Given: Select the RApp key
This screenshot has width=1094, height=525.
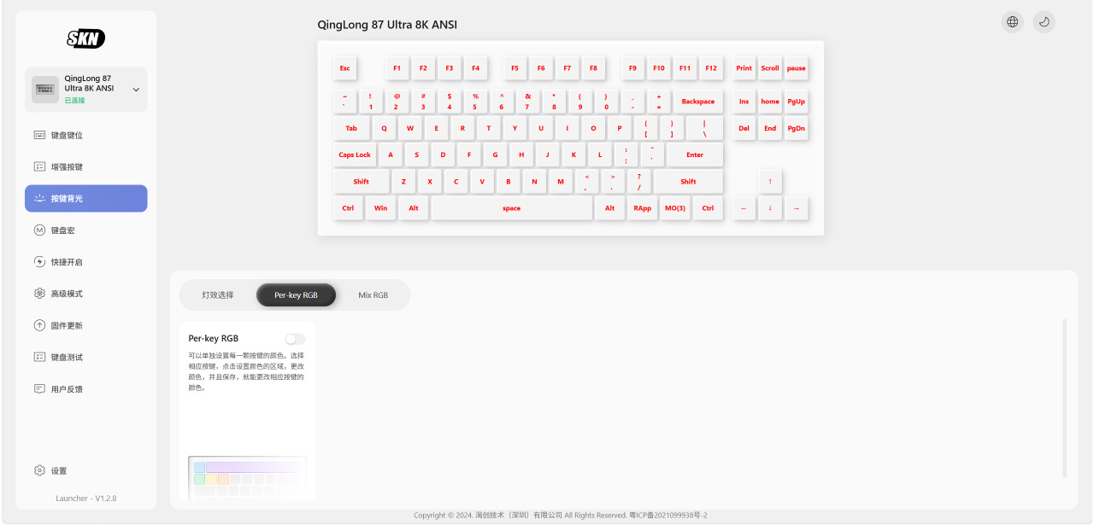Looking at the screenshot, I should click(x=642, y=208).
